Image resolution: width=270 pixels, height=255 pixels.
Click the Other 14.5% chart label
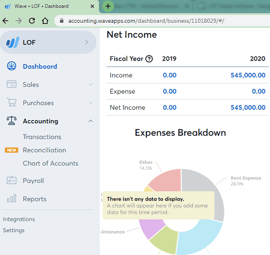coord(146,165)
